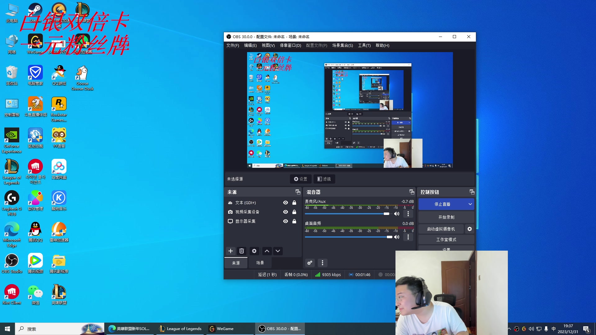
Task: Select the 文本 (GDI+) source row
Action: click(262, 203)
